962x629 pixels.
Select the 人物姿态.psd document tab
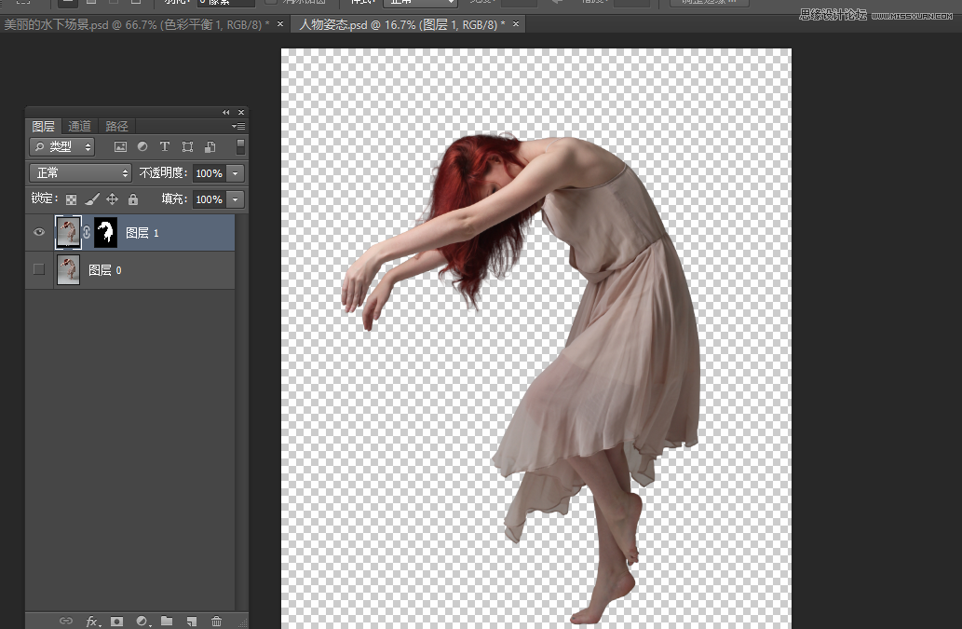[401, 24]
